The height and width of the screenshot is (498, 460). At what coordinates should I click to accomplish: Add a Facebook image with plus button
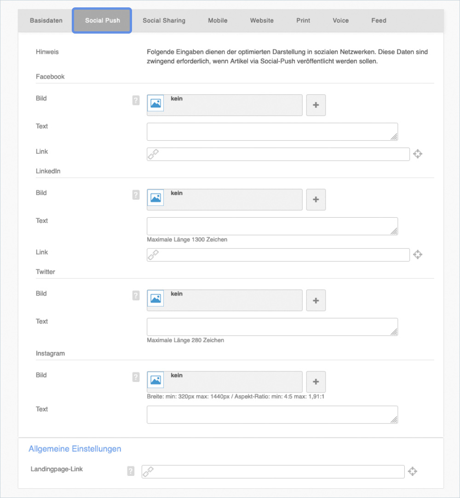coord(316,105)
